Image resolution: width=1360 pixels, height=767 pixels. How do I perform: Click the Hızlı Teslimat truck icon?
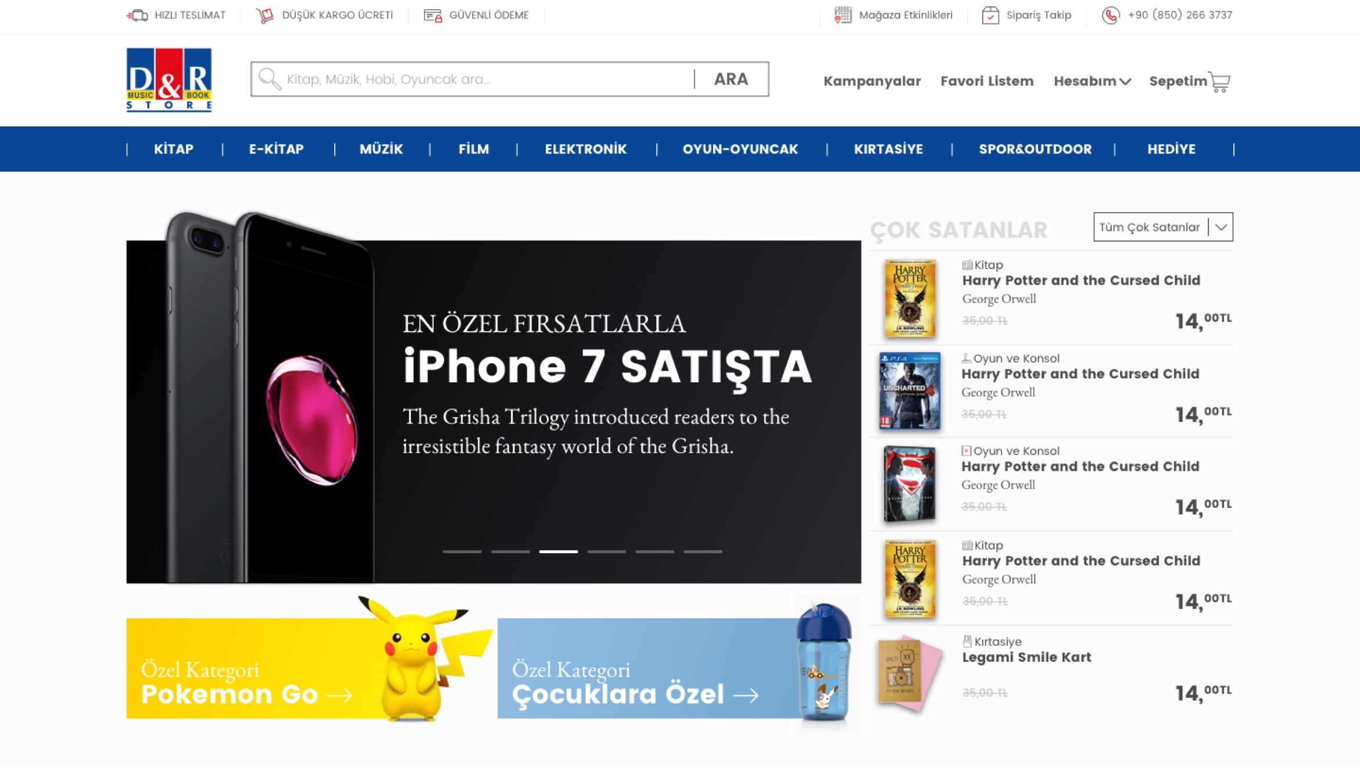138,15
